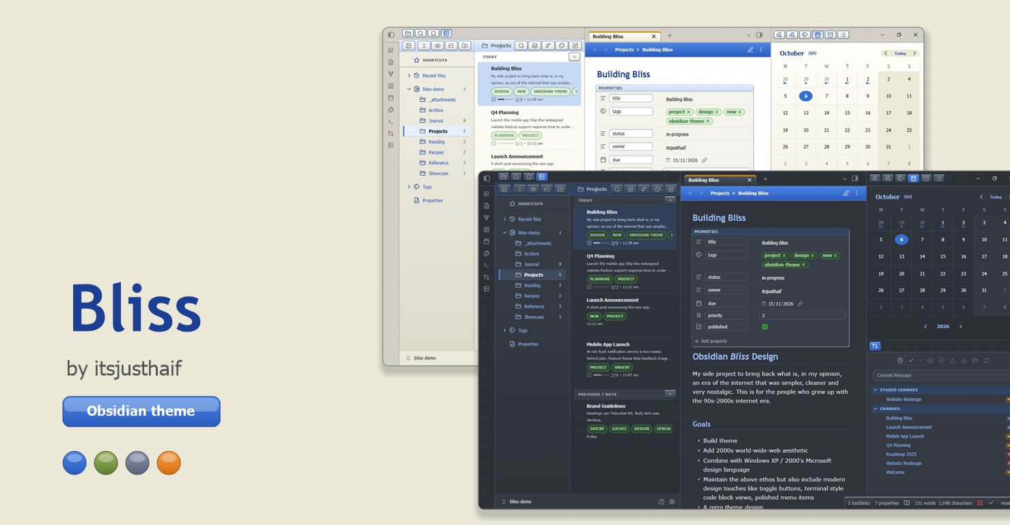Select the Building Bliss tab in the light window
Viewport: 1010px width, 525px height.
point(623,36)
